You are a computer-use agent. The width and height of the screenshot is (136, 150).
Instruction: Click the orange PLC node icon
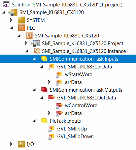(22, 28)
